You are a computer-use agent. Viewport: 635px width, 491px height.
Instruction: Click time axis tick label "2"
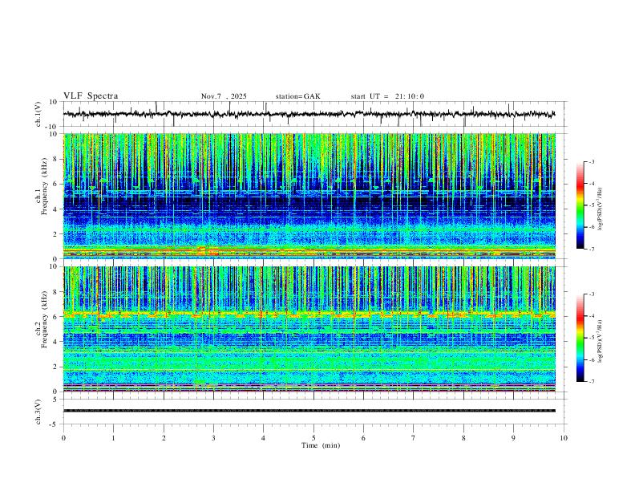click(x=164, y=438)
